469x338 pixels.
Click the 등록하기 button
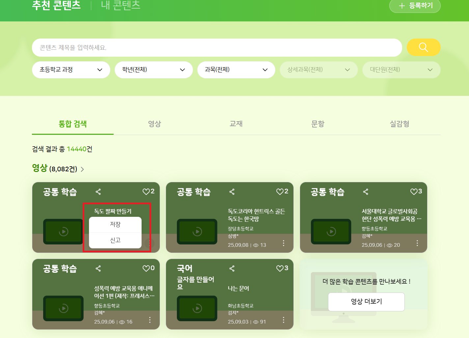tap(415, 6)
